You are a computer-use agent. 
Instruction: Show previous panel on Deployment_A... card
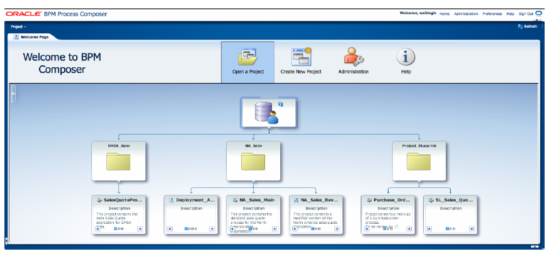pyautogui.click(x=170, y=229)
